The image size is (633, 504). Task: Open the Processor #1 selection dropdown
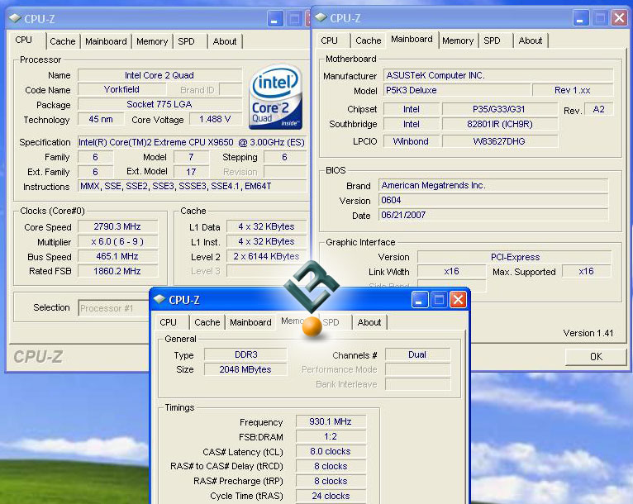(113, 308)
